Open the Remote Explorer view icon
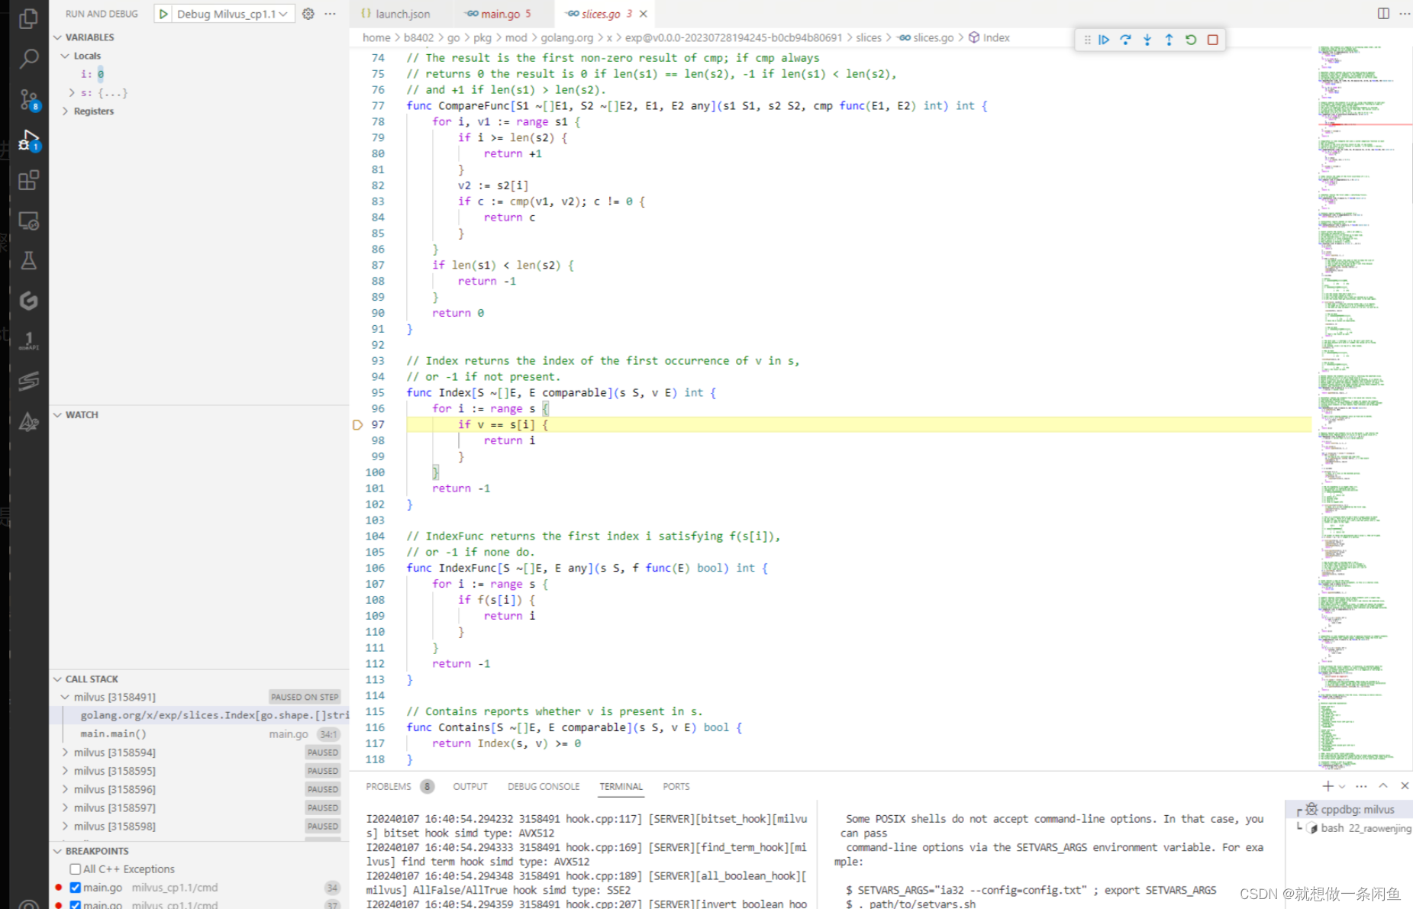The width and height of the screenshot is (1413, 909). click(x=28, y=221)
